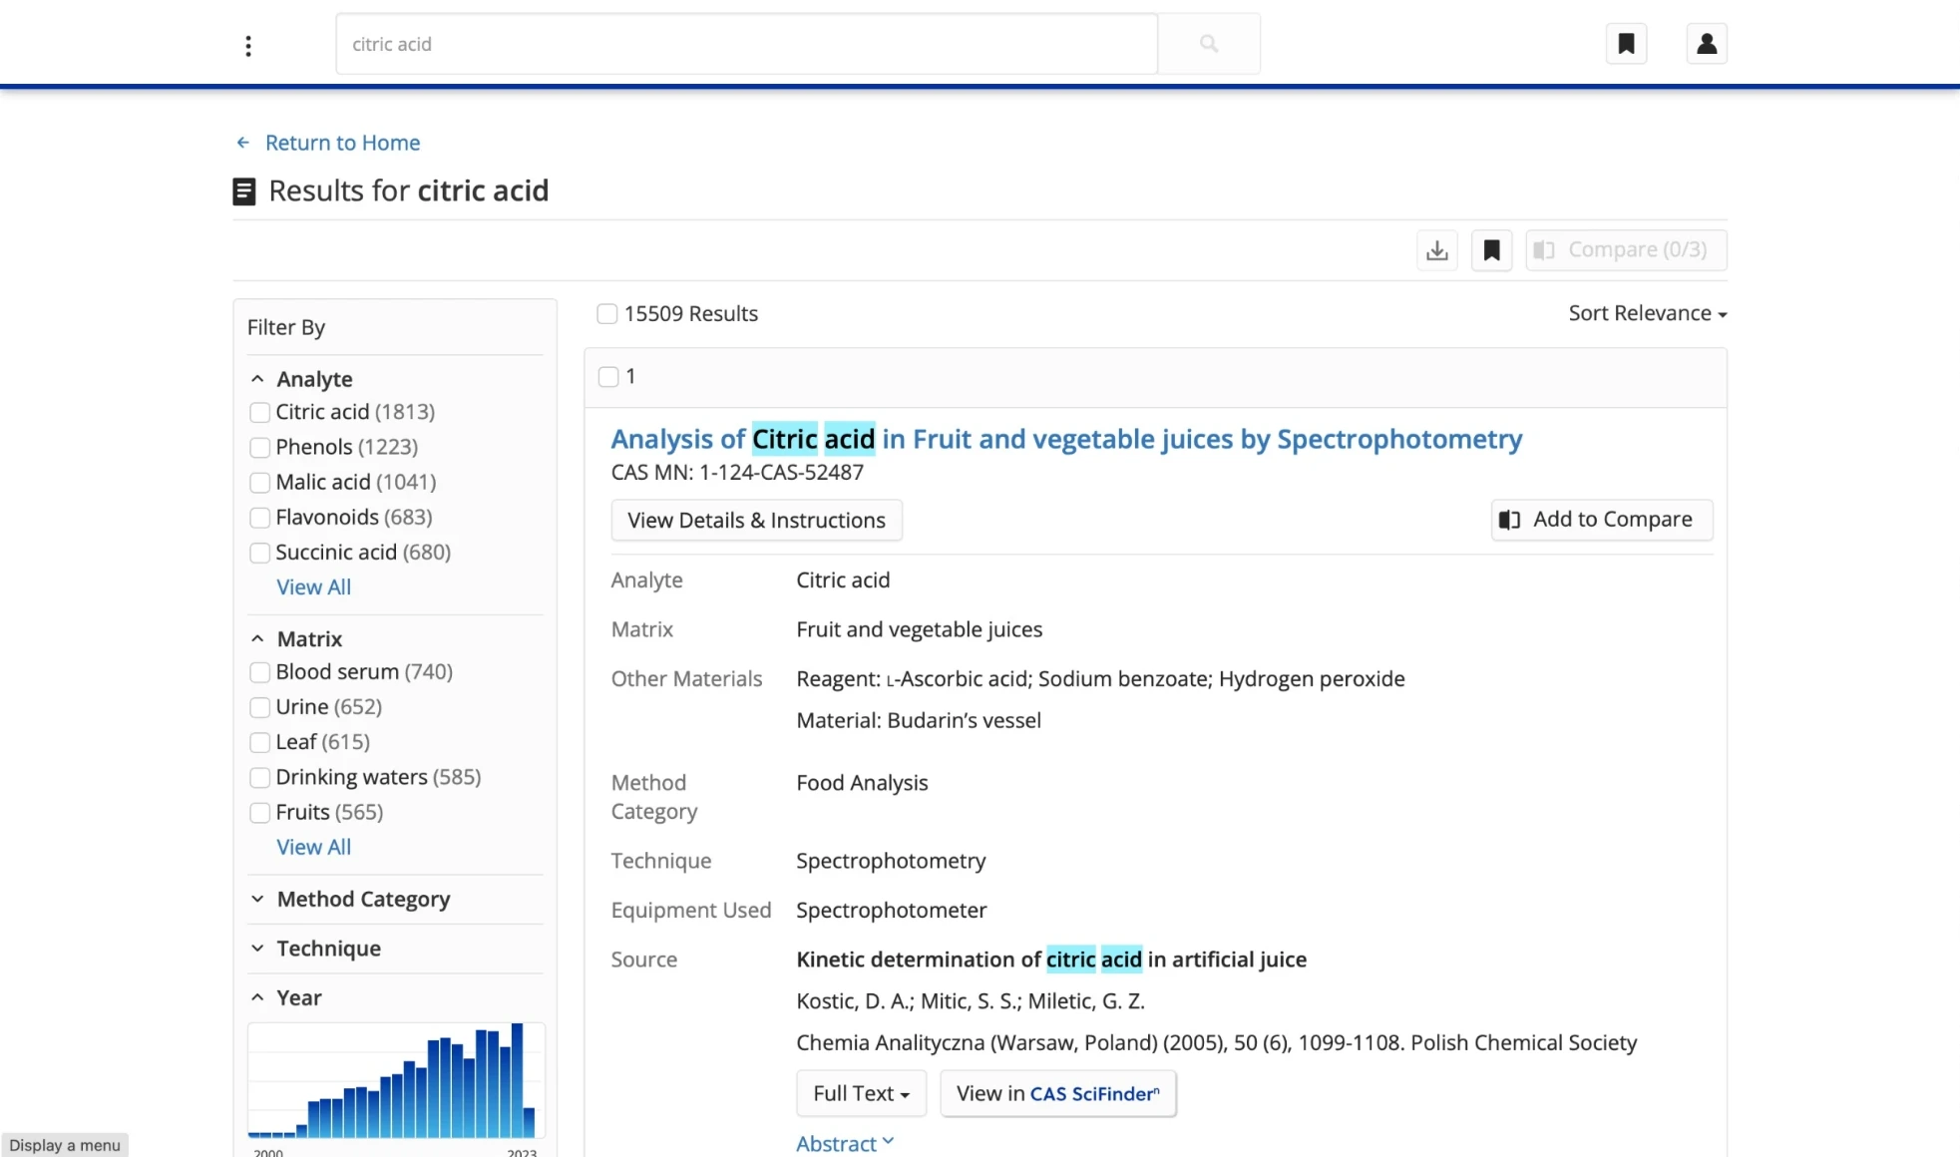Check the Malic acid filter

259,483
